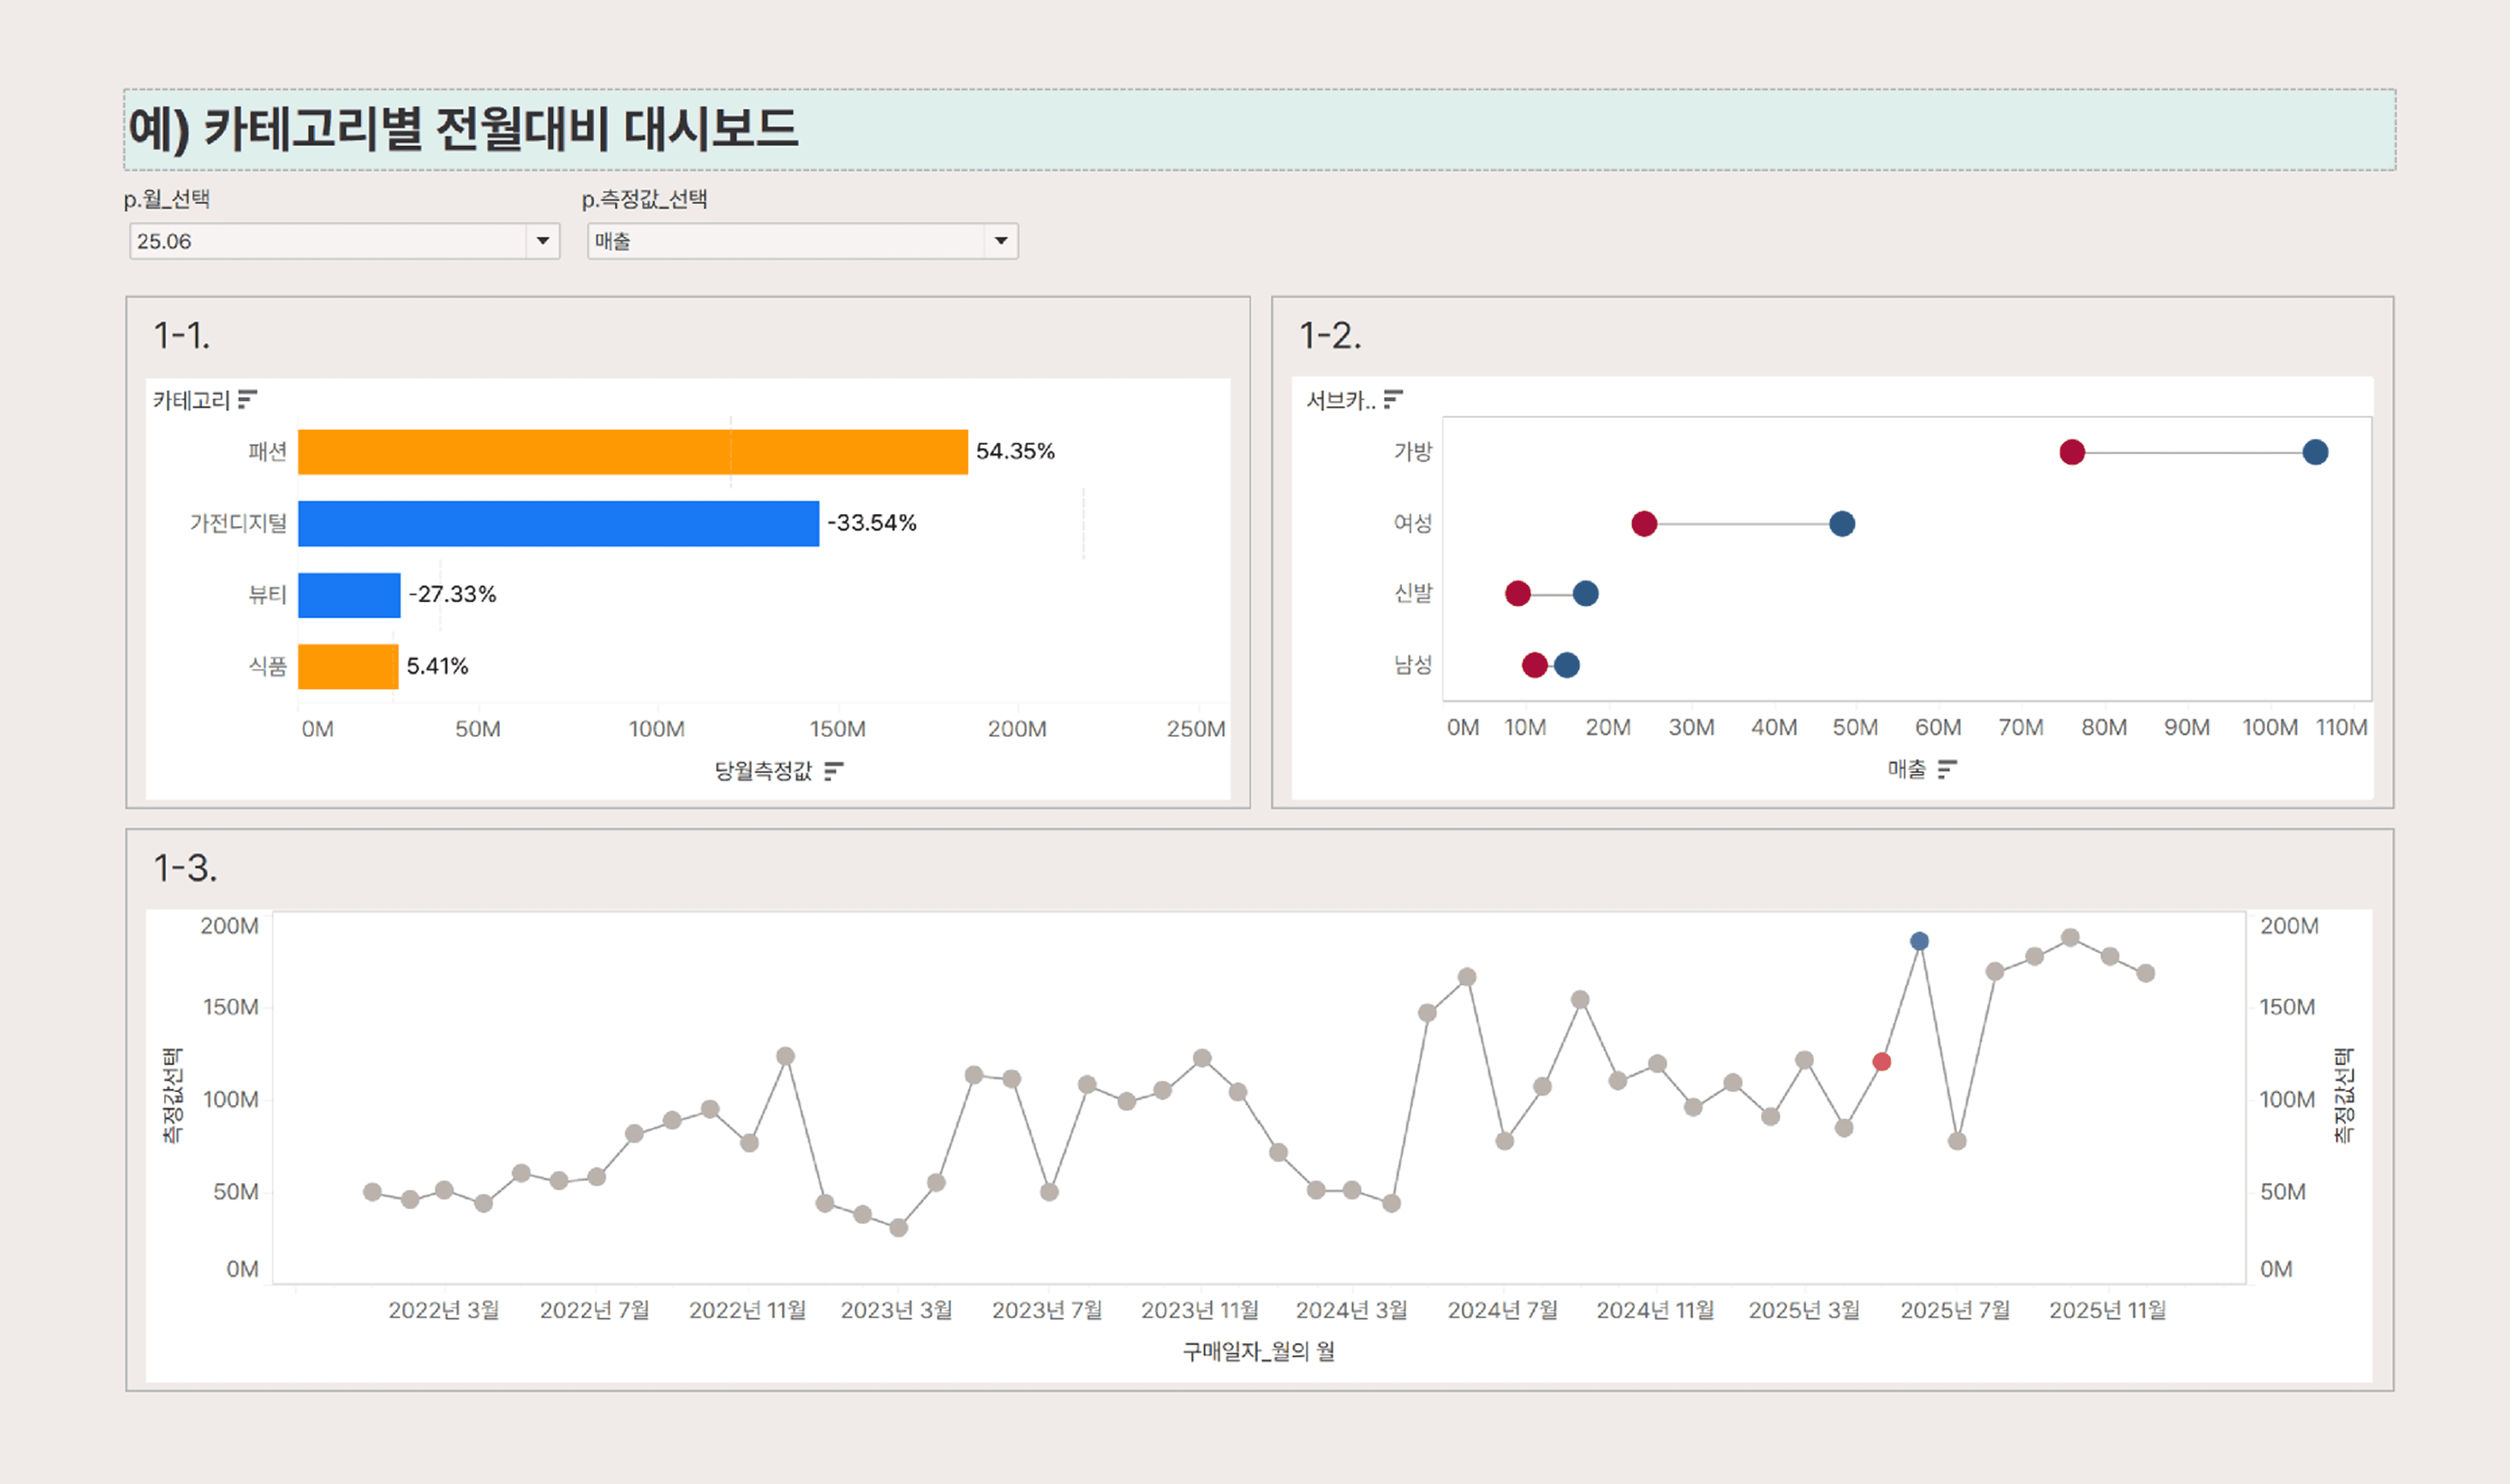Select the blue 가전디지털 bar
Viewport: 2510px width, 1484px height.
(558, 524)
